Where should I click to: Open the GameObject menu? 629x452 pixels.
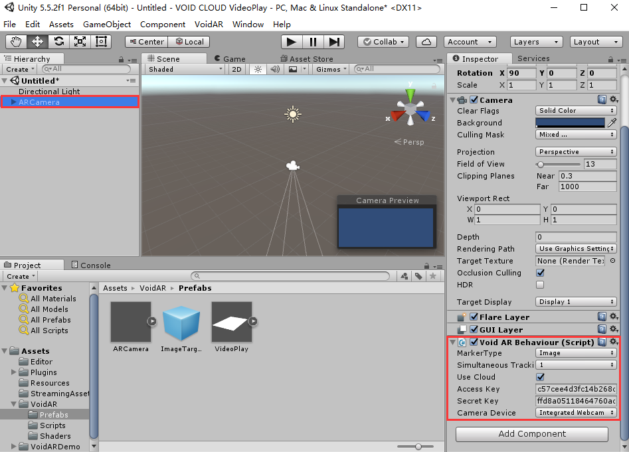[x=107, y=25]
